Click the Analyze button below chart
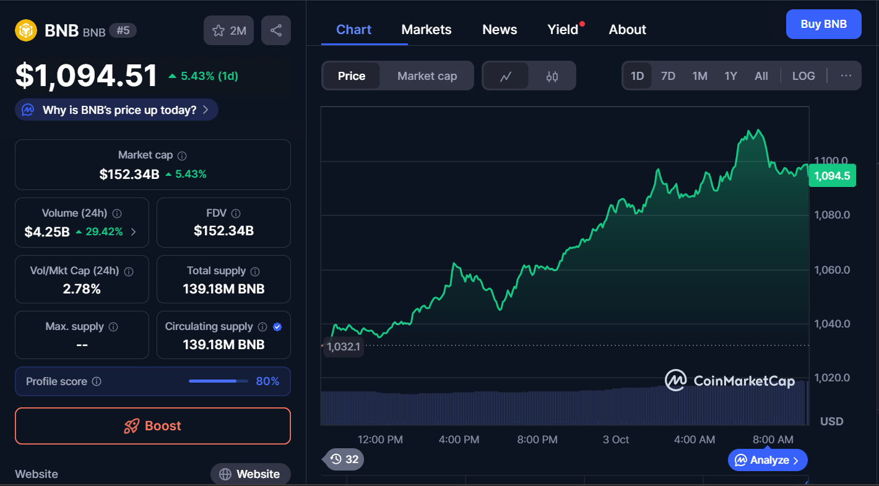The width and height of the screenshot is (879, 486). [x=768, y=460]
